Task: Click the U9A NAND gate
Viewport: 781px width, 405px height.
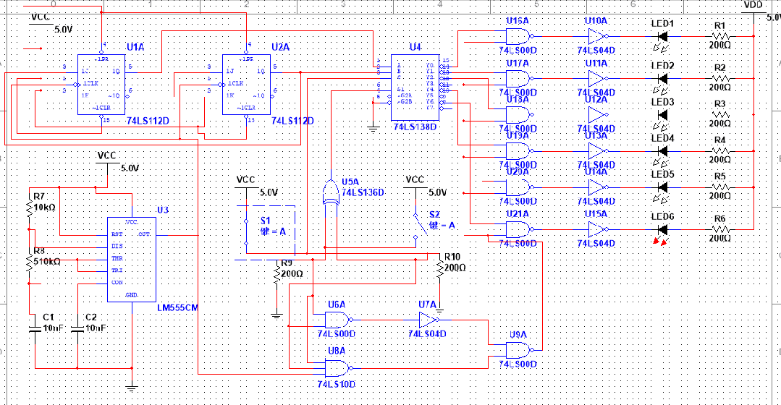Action: [x=518, y=350]
